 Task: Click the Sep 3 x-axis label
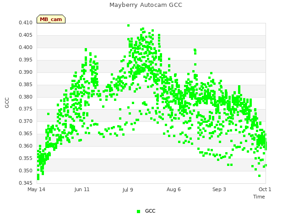[219, 189]
